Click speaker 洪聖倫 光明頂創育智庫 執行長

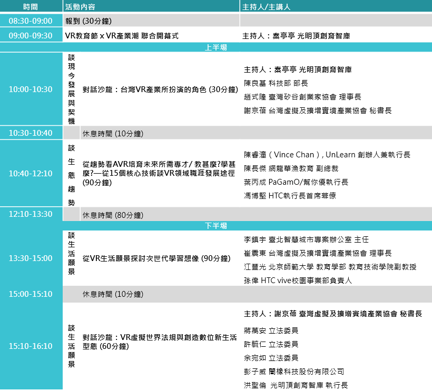click(x=296, y=385)
